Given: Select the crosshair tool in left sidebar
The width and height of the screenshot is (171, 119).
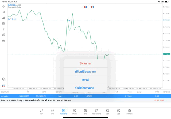Looking at the screenshot, I should (x=4, y=6).
